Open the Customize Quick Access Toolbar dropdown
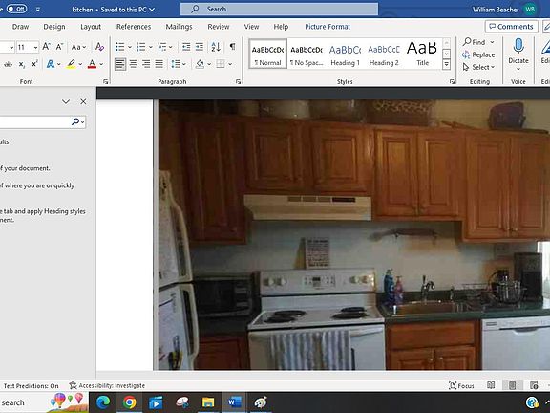This screenshot has width=550, height=413. (x=38, y=10)
